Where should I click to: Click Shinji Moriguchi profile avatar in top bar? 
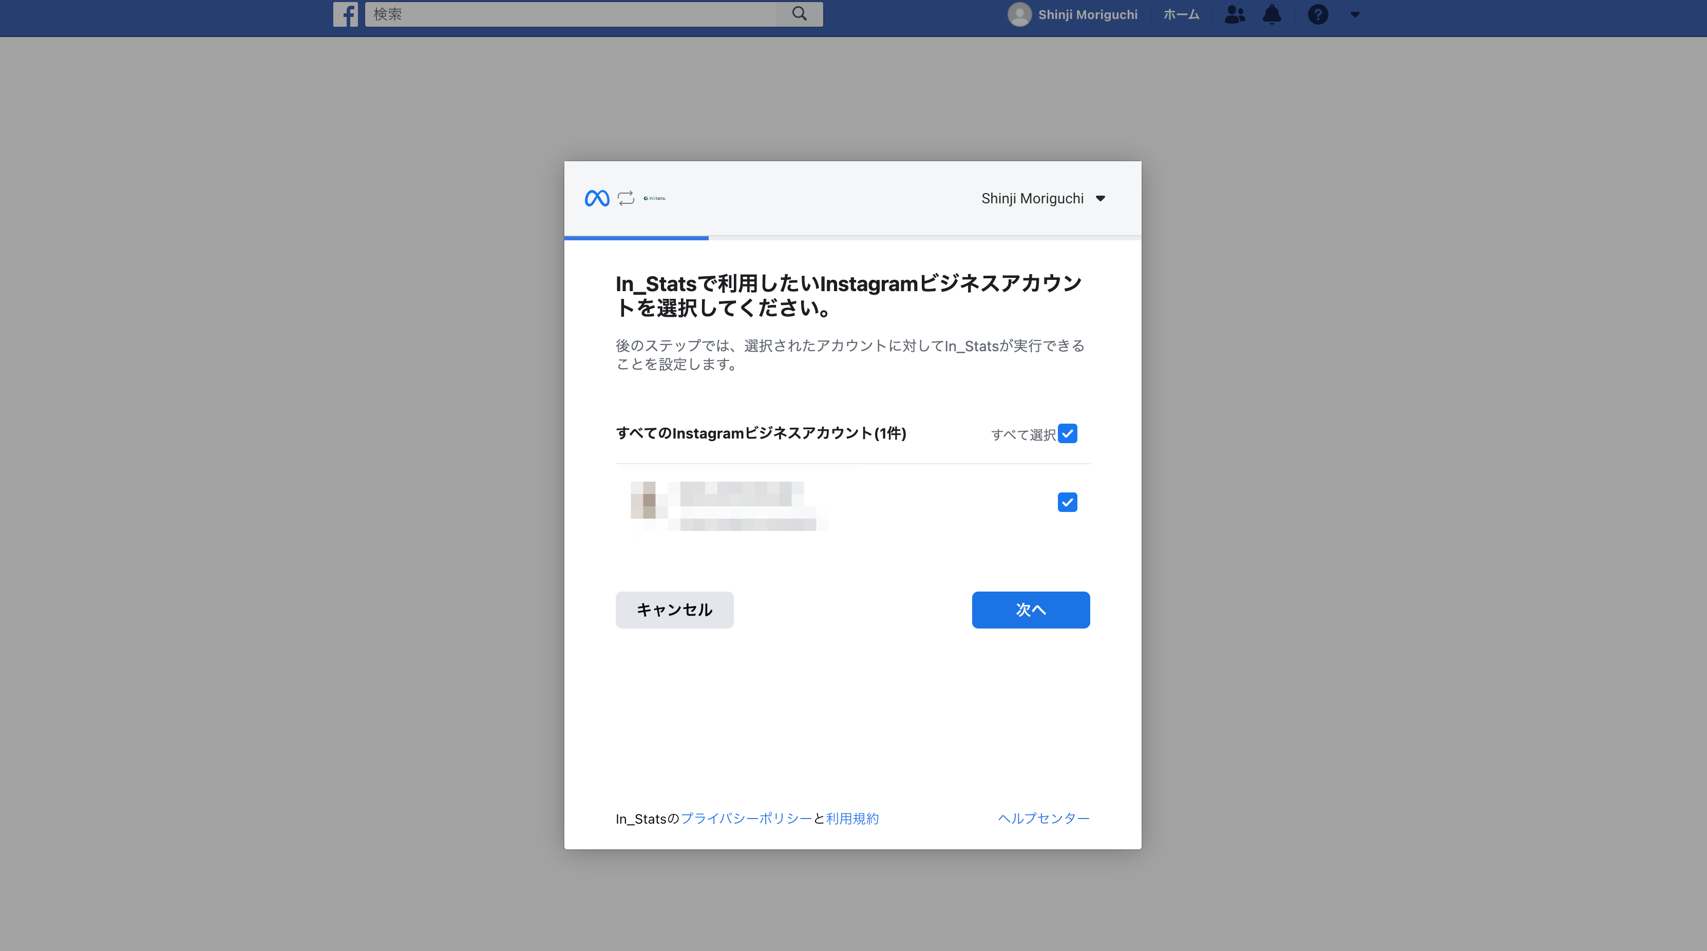pyautogui.click(x=1019, y=14)
